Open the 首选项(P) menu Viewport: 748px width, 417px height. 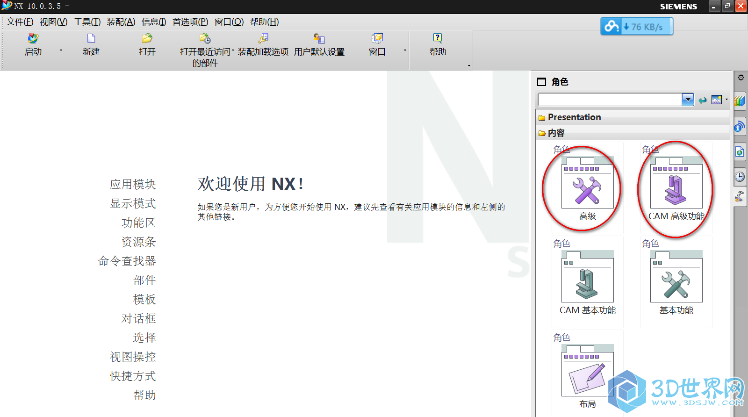click(190, 22)
